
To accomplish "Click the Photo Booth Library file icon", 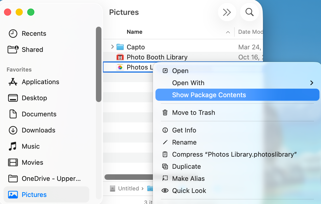I will pyautogui.click(x=120, y=57).
